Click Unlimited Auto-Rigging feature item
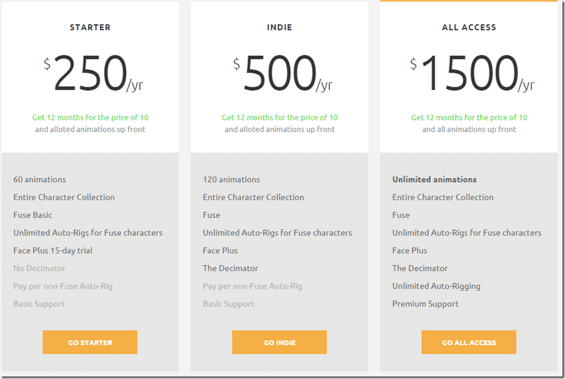The image size is (565, 379). pyautogui.click(x=436, y=286)
